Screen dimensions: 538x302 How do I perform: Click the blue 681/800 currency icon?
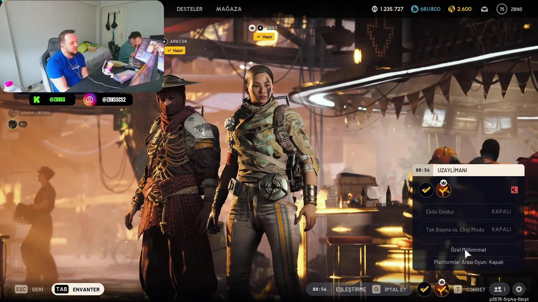414,9
